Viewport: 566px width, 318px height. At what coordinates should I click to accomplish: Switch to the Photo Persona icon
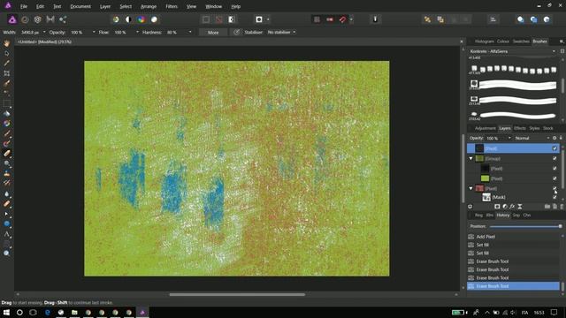coord(12,19)
